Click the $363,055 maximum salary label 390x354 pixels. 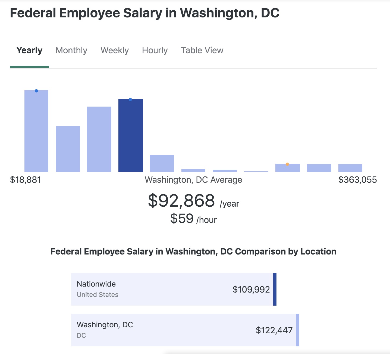pos(357,180)
